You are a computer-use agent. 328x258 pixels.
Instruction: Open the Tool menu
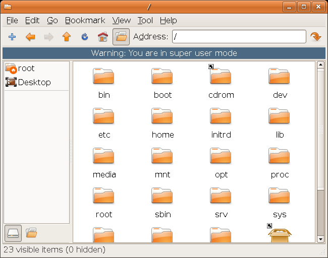tap(145, 21)
